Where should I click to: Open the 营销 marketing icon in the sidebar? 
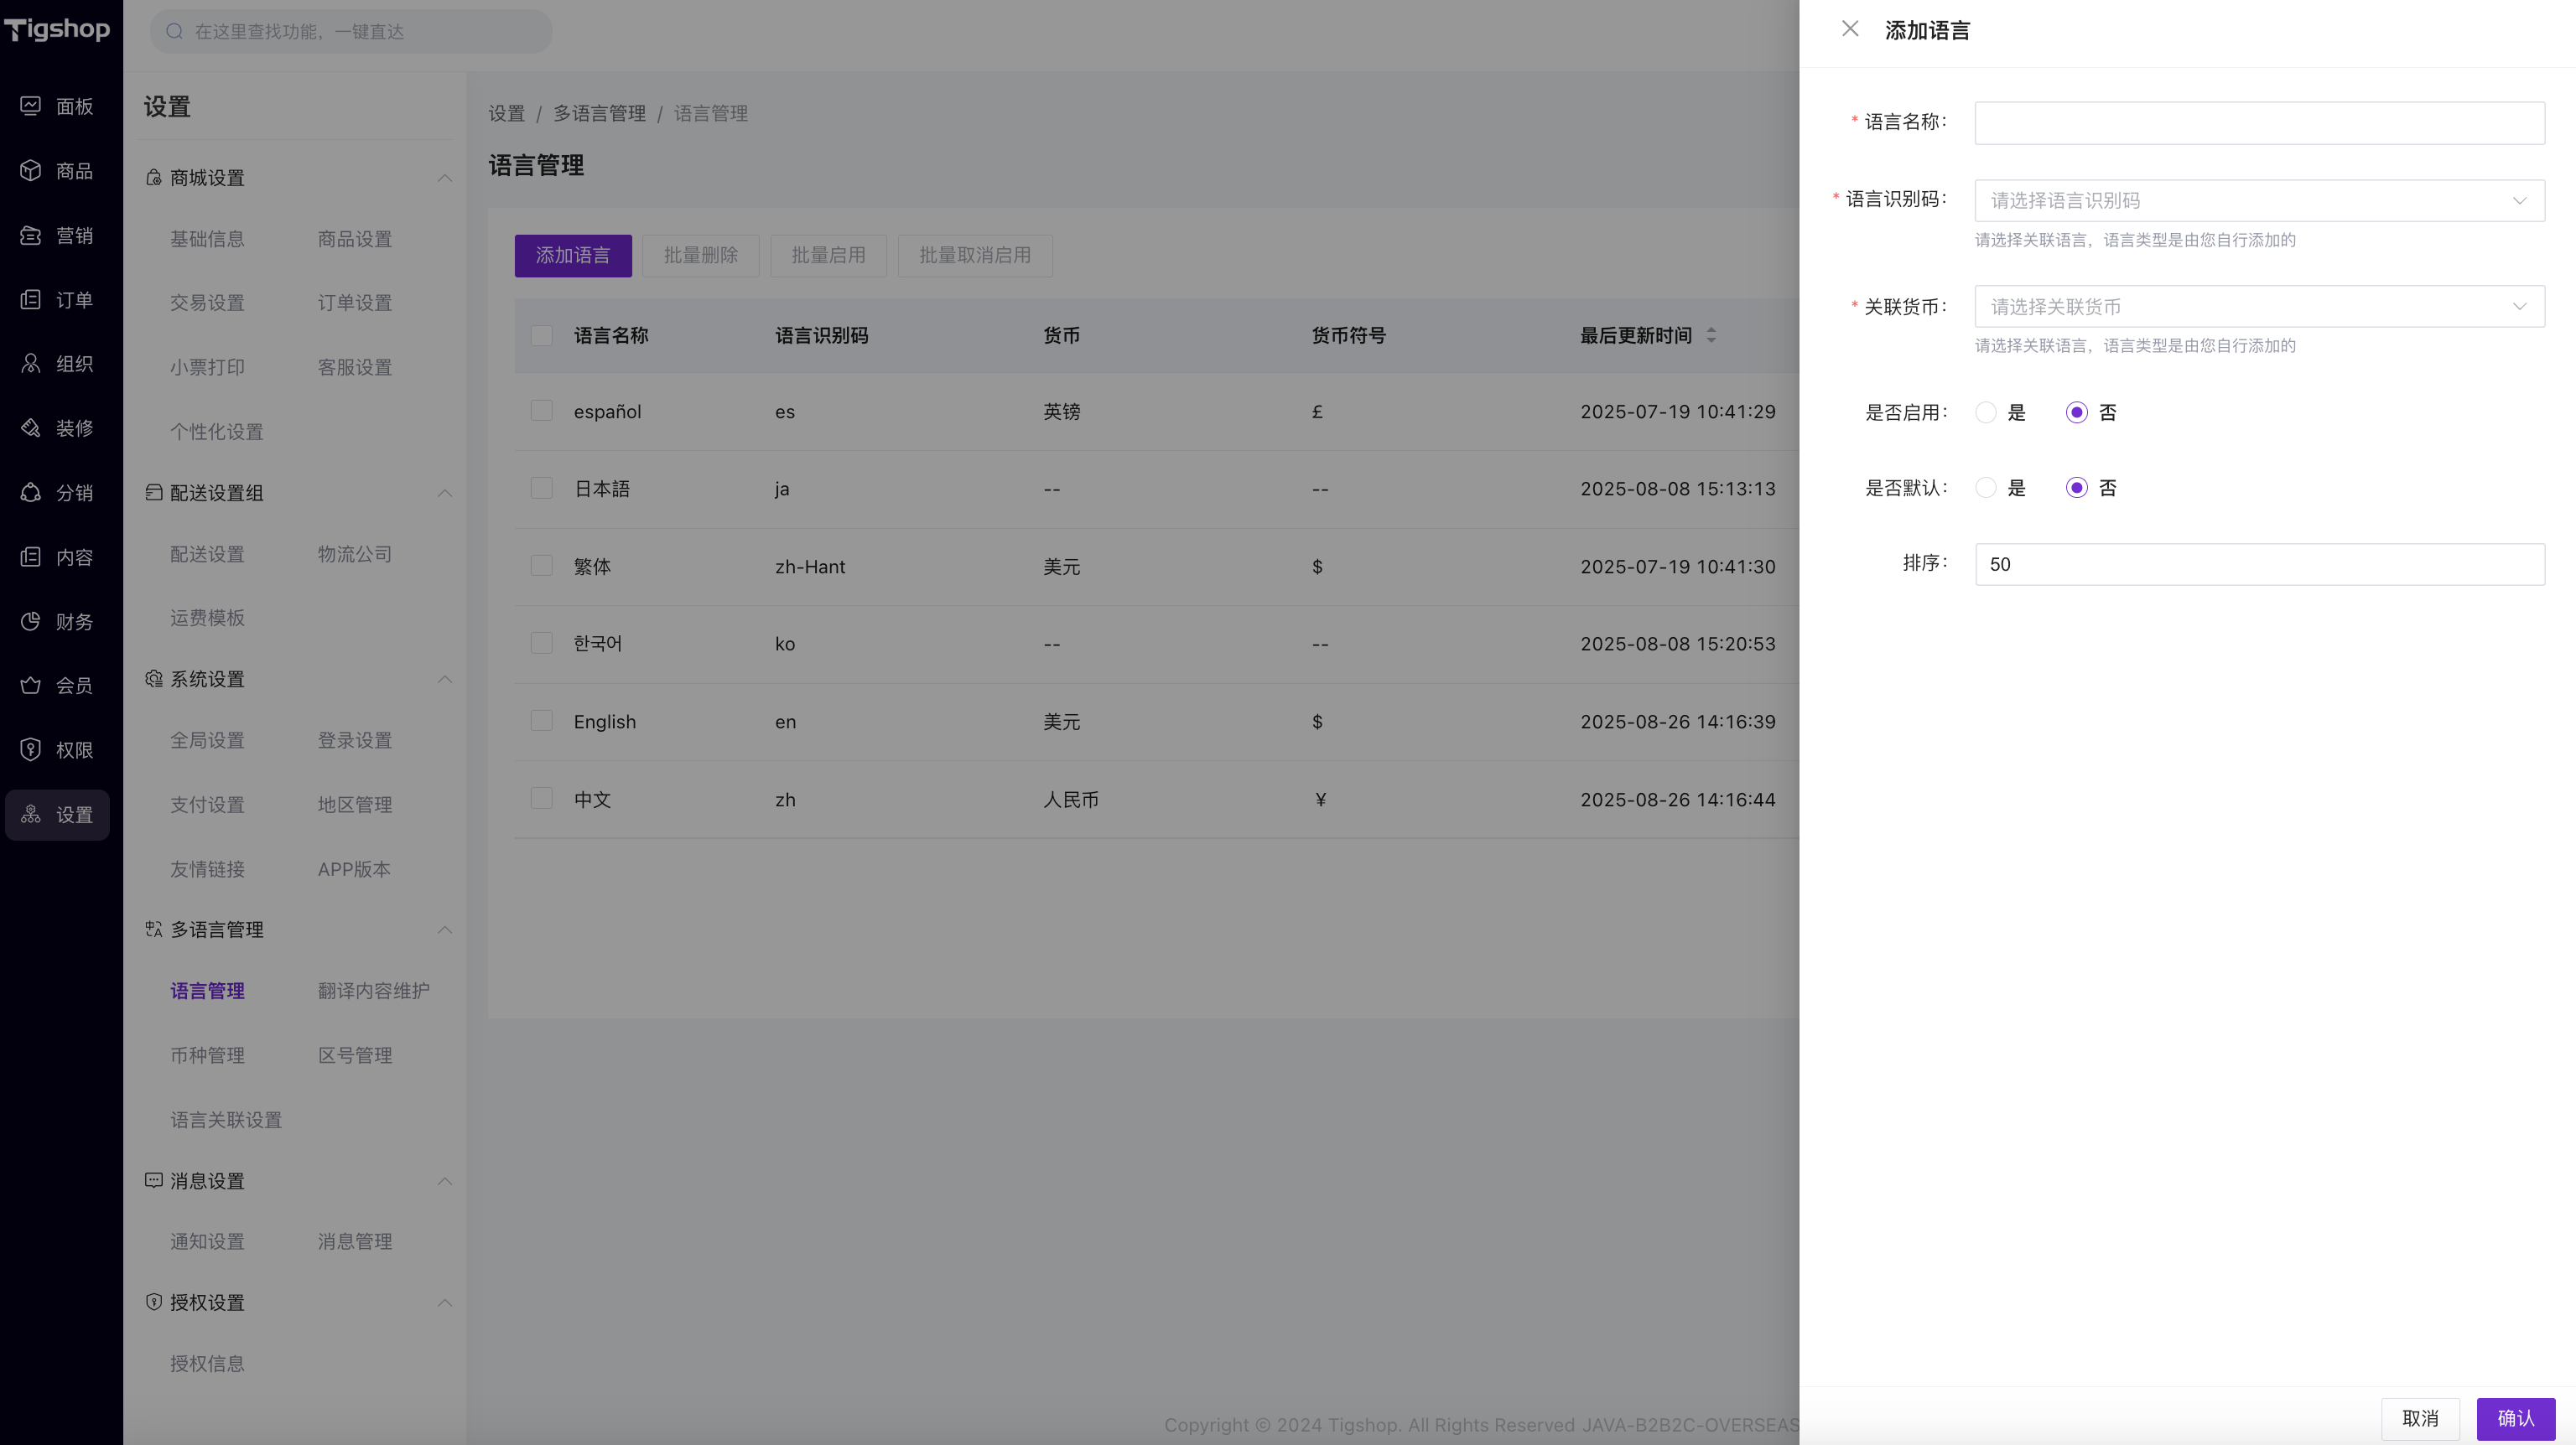click(x=31, y=236)
